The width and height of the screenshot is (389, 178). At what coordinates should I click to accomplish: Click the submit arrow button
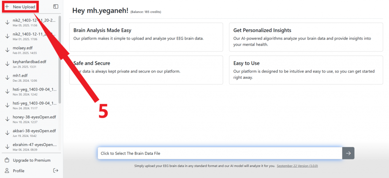(348, 153)
